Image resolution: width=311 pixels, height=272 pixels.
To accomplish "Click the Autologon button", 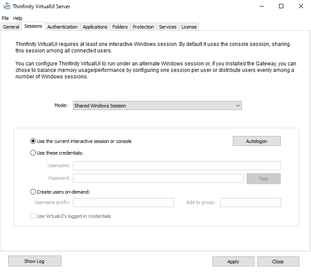I will 257,141.
